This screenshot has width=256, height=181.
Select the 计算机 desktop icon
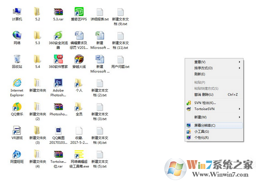point(17,14)
